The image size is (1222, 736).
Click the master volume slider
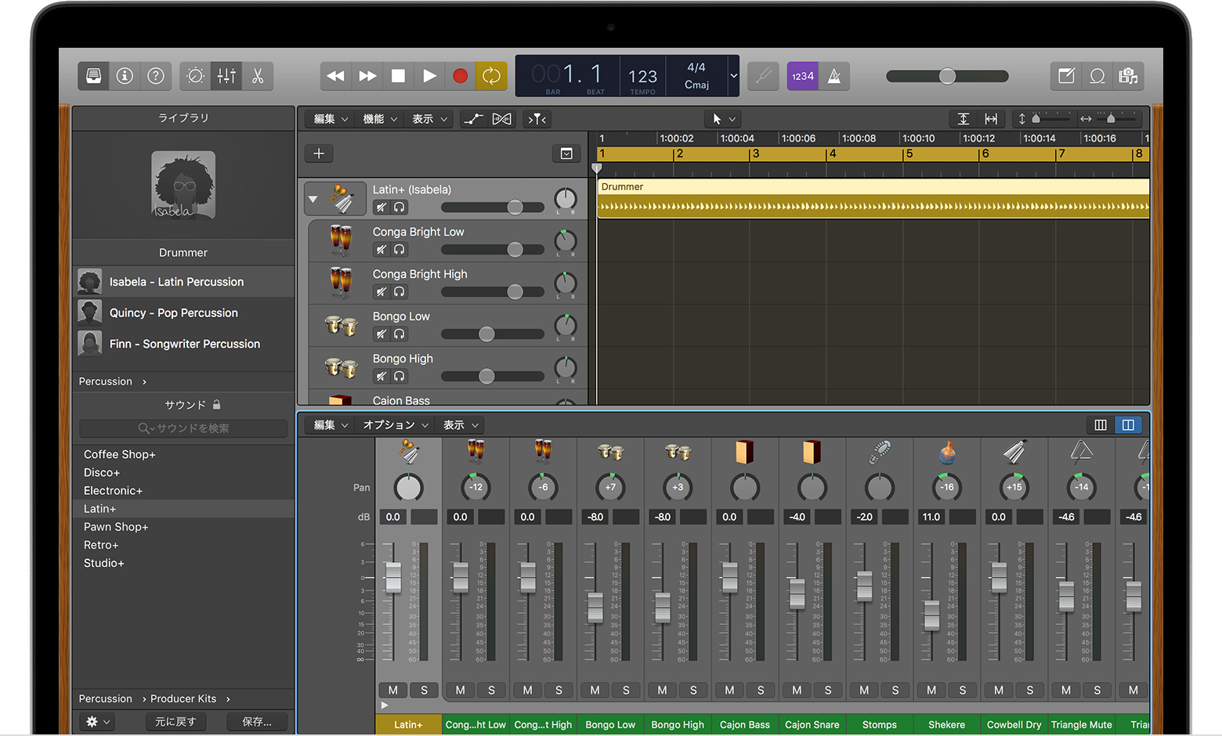click(x=947, y=76)
